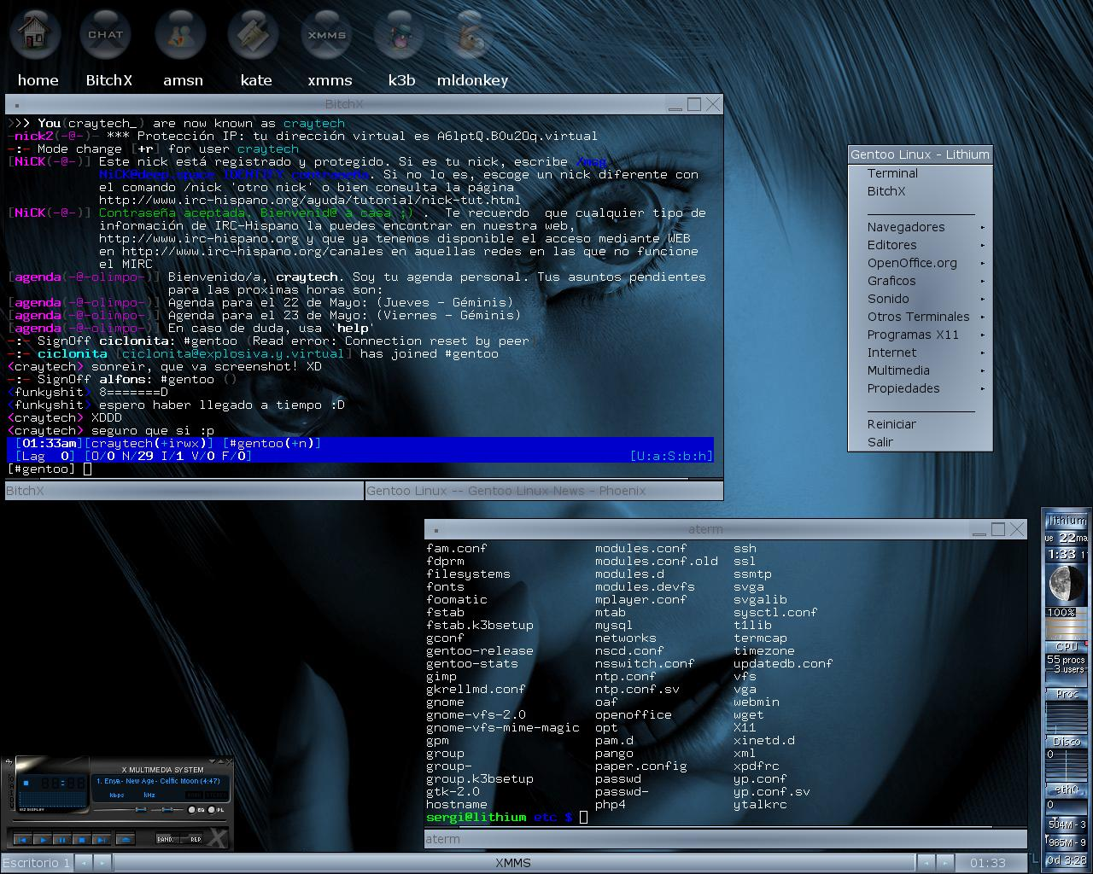1093x874 pixels.
Task: Open the nick-tut.html tutorial link
Action: click(310, 200)
